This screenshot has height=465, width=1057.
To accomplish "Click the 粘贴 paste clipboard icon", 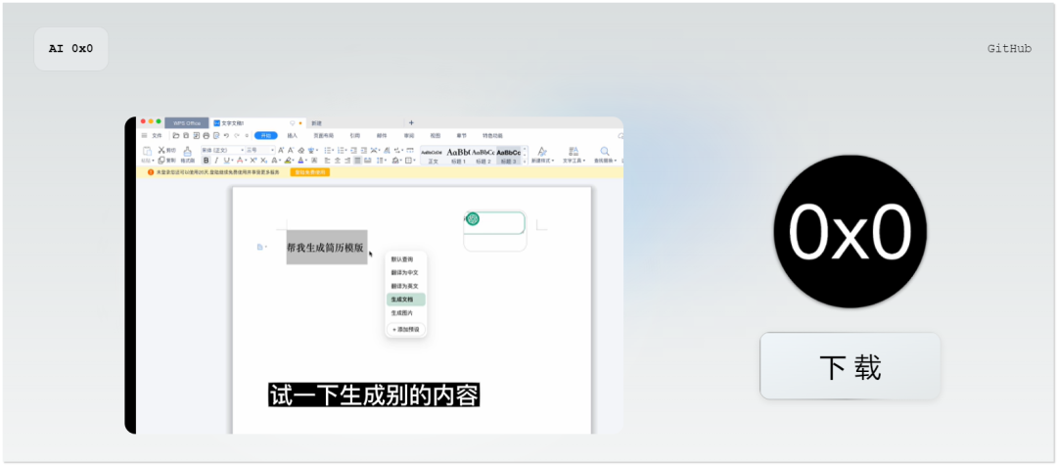I will 147,152.
